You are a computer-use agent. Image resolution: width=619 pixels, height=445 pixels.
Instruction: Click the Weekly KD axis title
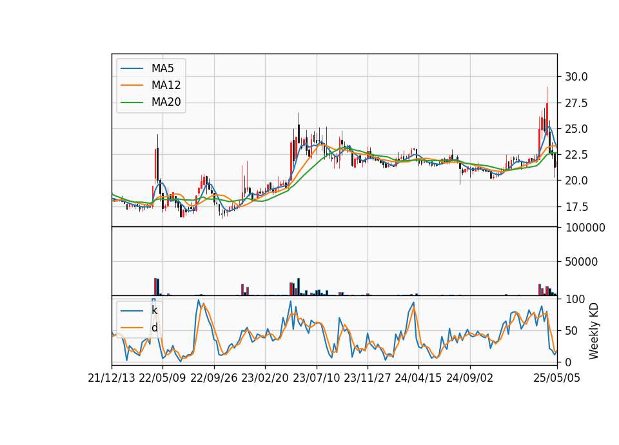(594, 331)
